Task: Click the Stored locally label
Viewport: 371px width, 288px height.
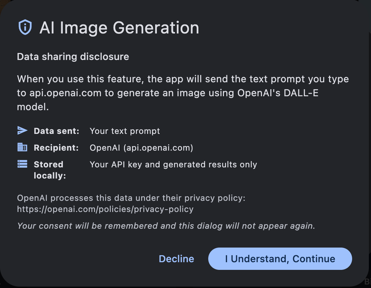Action: coord(49,170)
